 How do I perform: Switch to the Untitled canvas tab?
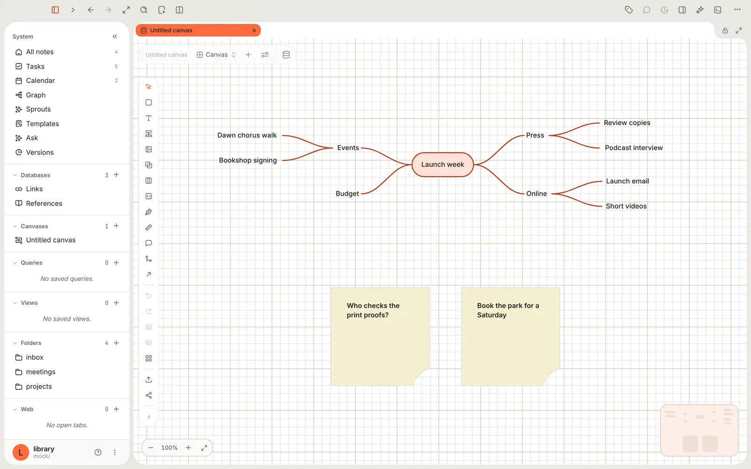coord(198,30)
